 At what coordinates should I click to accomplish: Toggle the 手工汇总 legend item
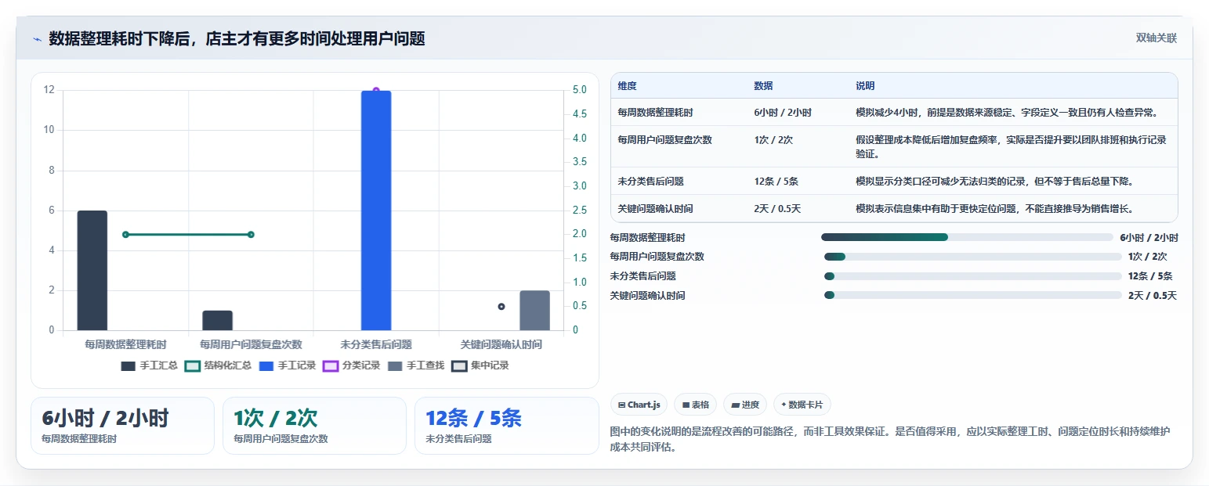click(149, 365)
